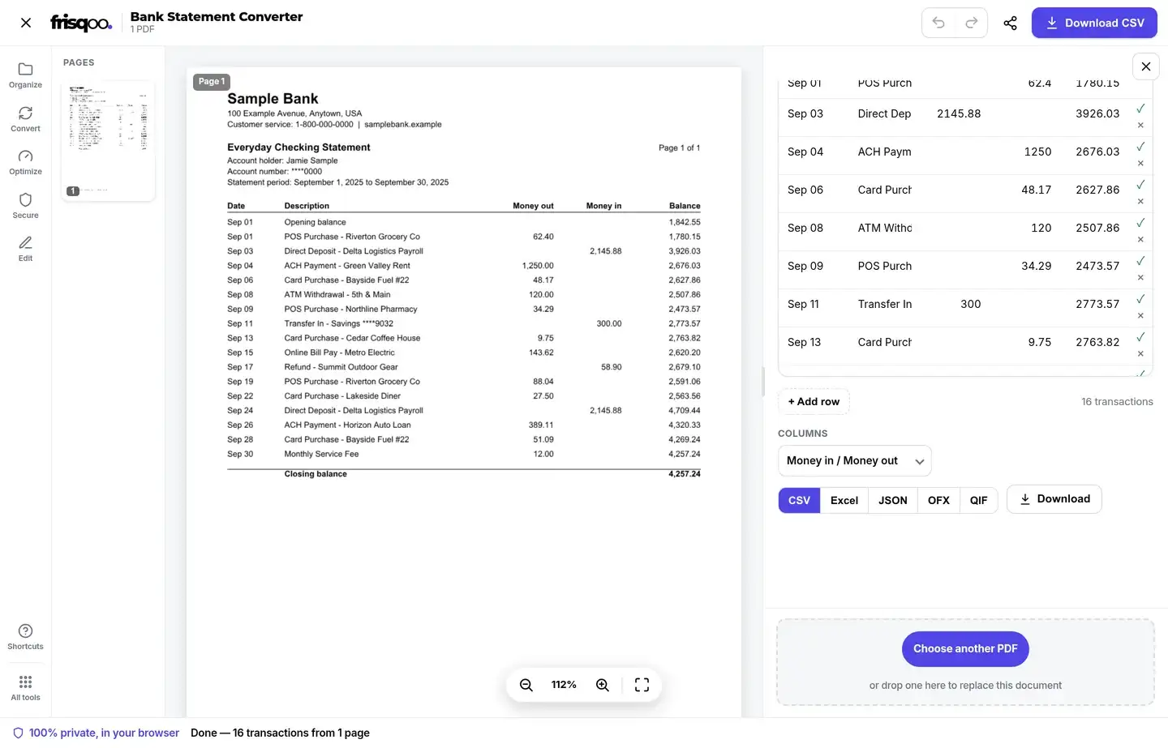The width and height of the screenshot is (1168, 748).
Task: Click the undo arrow icon
Action: tap(938, 23)
